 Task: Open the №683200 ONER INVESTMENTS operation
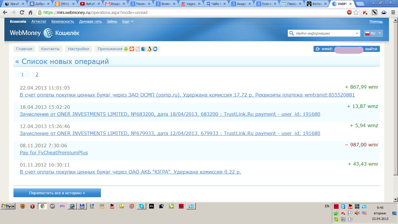point(170,114)
